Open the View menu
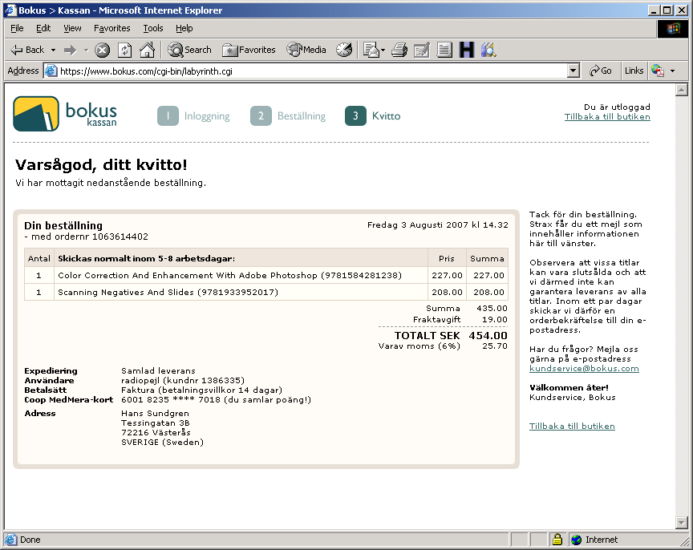The width and height of the screenshot is (693, 550). pos(72,28)
